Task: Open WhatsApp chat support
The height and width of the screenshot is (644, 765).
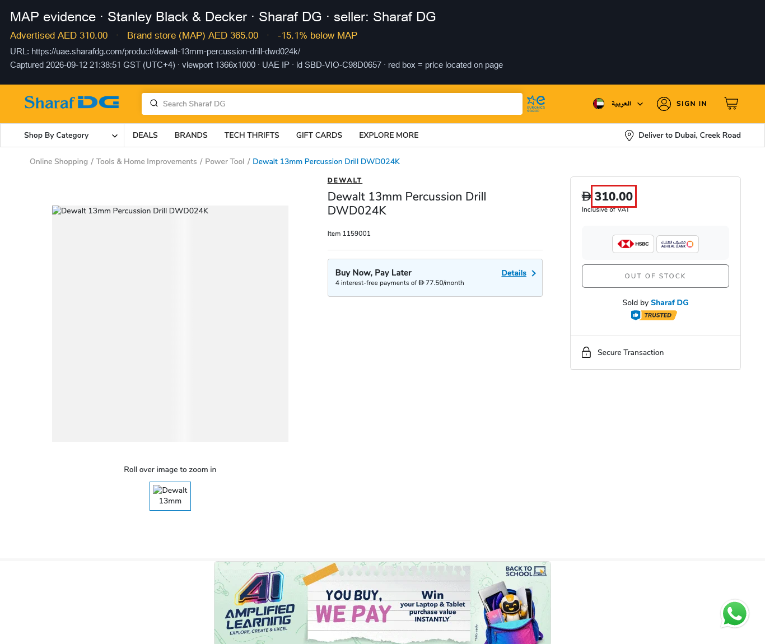Action: click(735, 614)
